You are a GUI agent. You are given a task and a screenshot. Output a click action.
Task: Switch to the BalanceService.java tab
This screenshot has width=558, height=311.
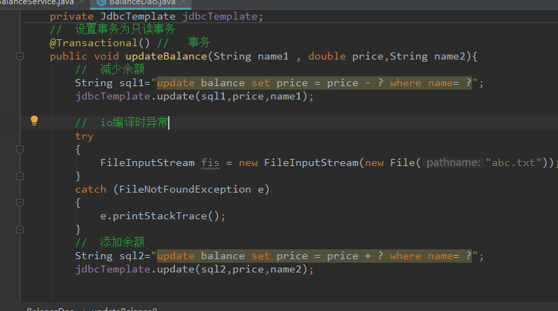point(37,3)
